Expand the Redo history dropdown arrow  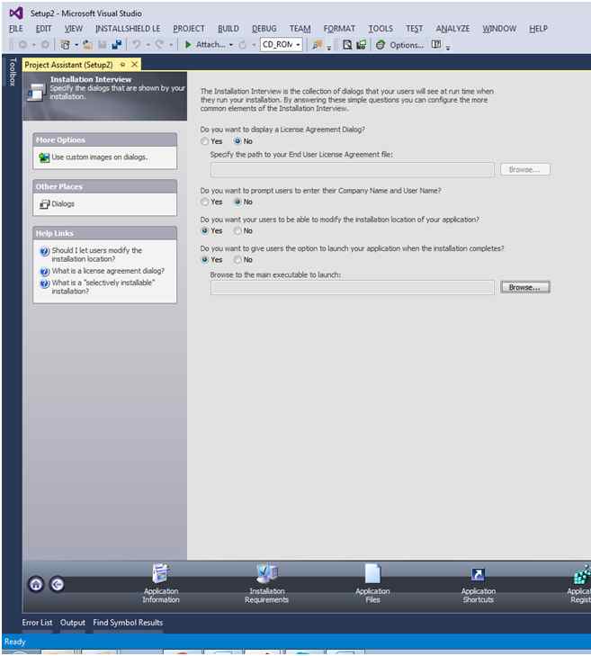pos(171,45)
